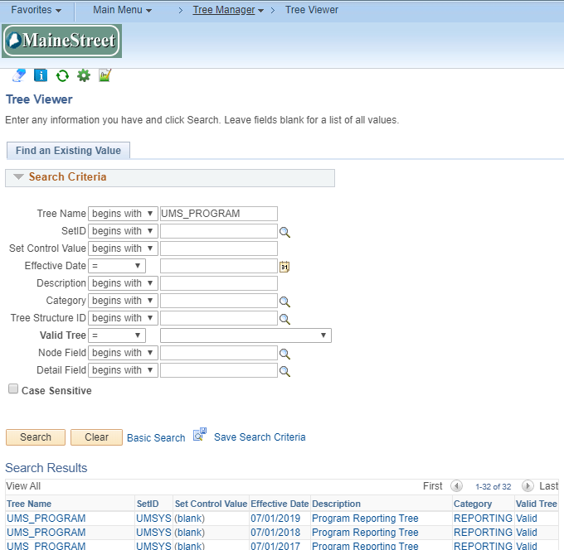
Task: Open the Detail Field lookup magnifier
Action: point(284,371)
